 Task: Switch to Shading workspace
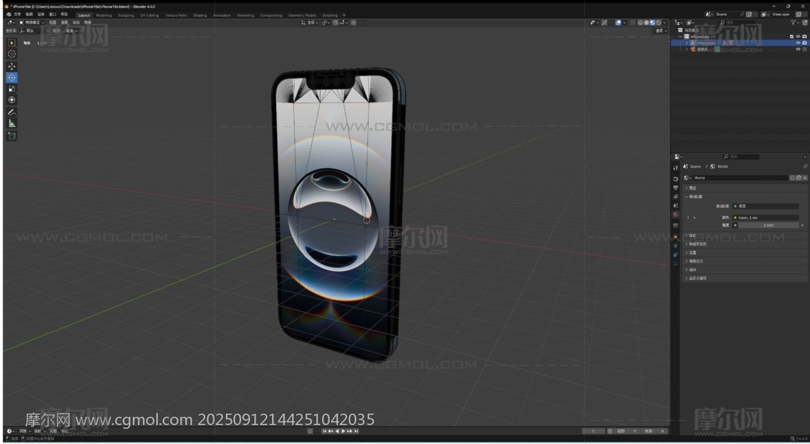click(200, 15)
